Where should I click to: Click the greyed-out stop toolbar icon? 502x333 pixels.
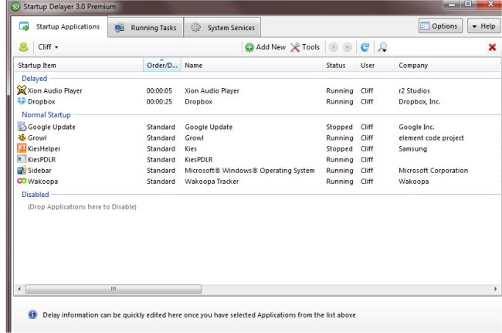[347, 47]
